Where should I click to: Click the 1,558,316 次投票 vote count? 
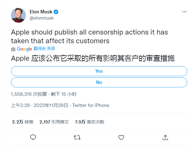click(29, 94)
